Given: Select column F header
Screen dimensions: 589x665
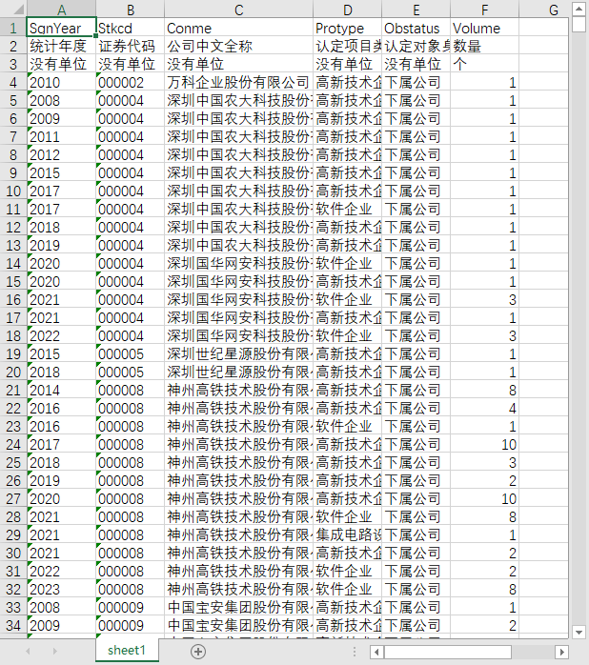Looking at the screenshot, I should coord(484,10).
